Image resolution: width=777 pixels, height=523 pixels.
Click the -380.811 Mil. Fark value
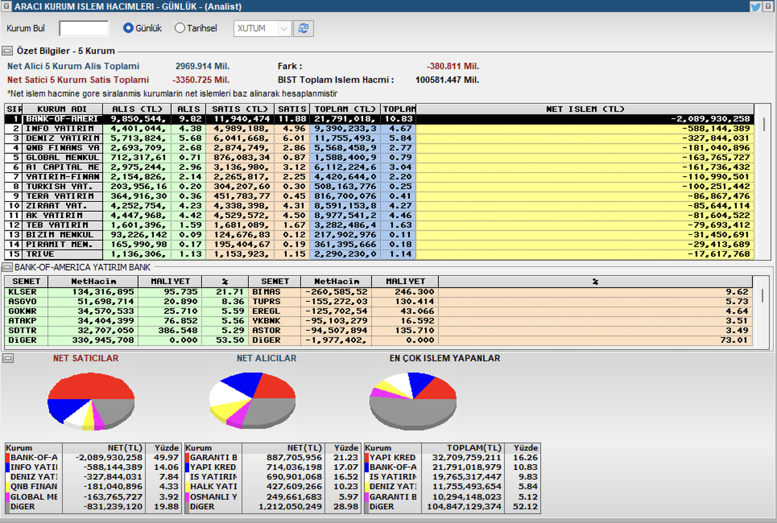point(453,66)
